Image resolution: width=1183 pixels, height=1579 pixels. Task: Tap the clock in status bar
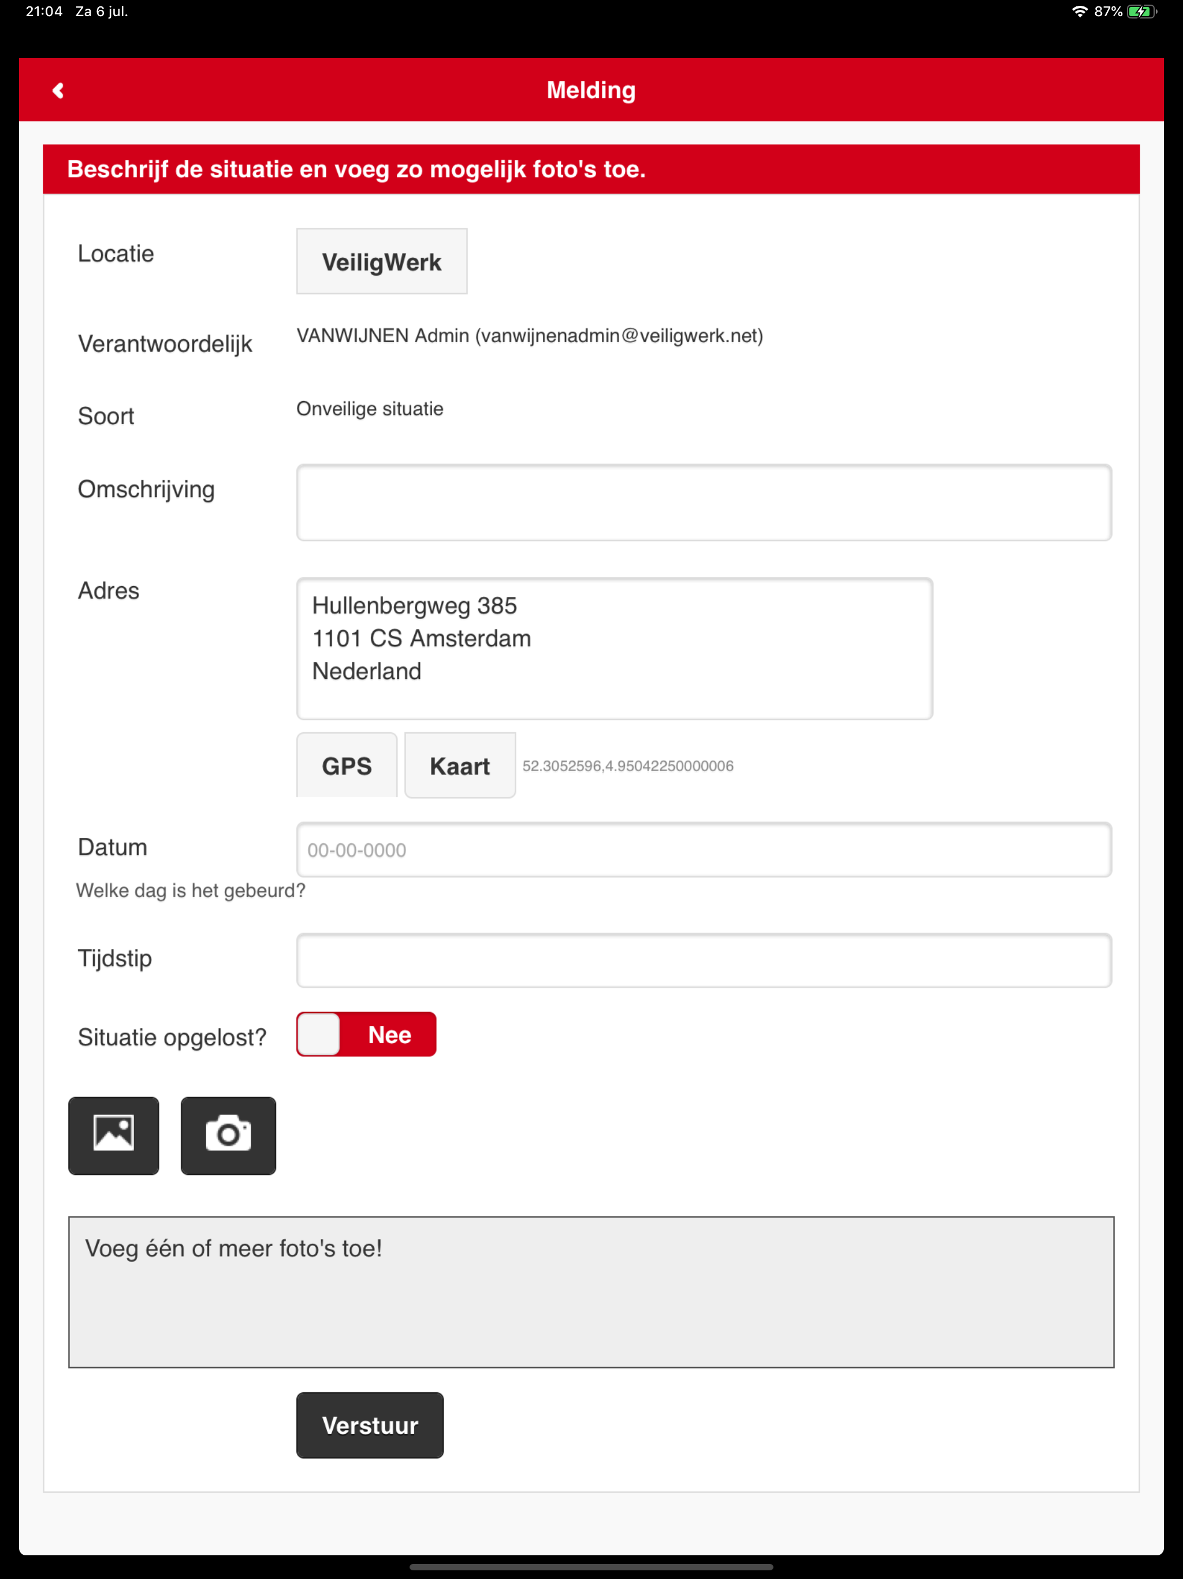tap(44, 12)
